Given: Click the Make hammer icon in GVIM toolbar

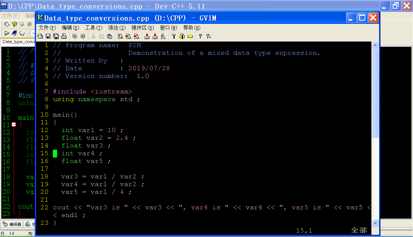Looking at the screenshot, I should click(x=174, y=36).
